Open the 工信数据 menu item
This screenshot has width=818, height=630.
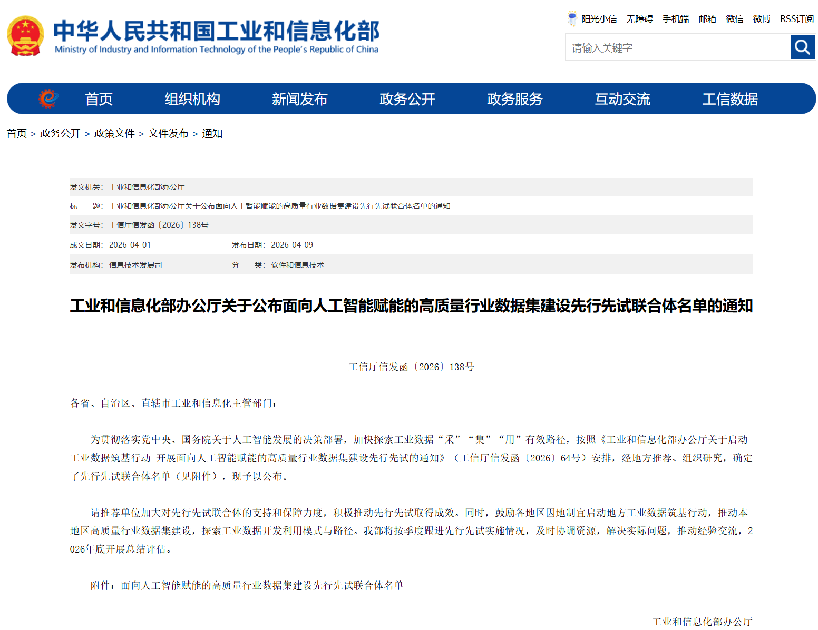(729, 99)
